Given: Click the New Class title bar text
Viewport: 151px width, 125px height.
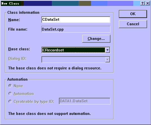Looking at the screenshot, I should pos(10,3).
